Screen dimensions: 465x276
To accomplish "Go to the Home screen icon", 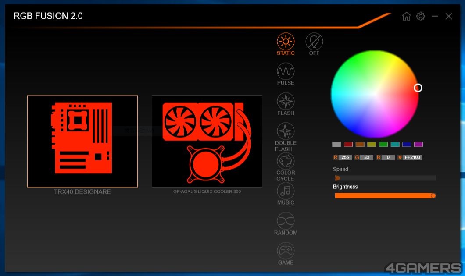I will coord(407,16).
